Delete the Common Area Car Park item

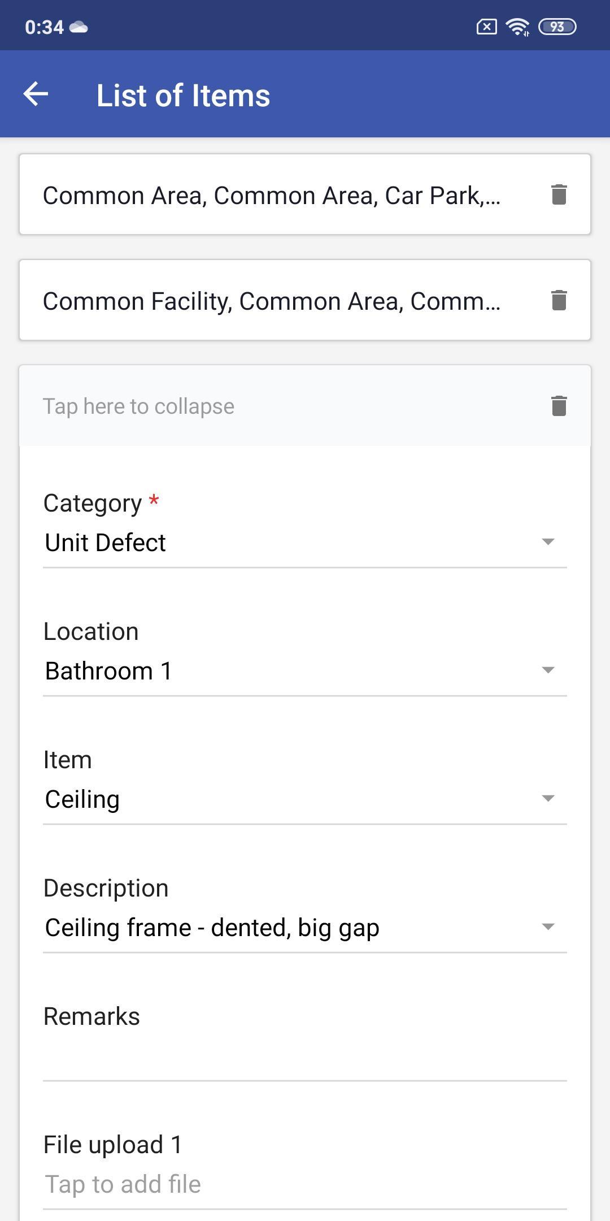559,194
